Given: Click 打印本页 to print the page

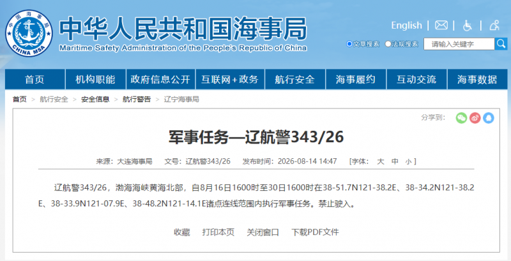Looking at the screenshot, I should pos(218,232).
